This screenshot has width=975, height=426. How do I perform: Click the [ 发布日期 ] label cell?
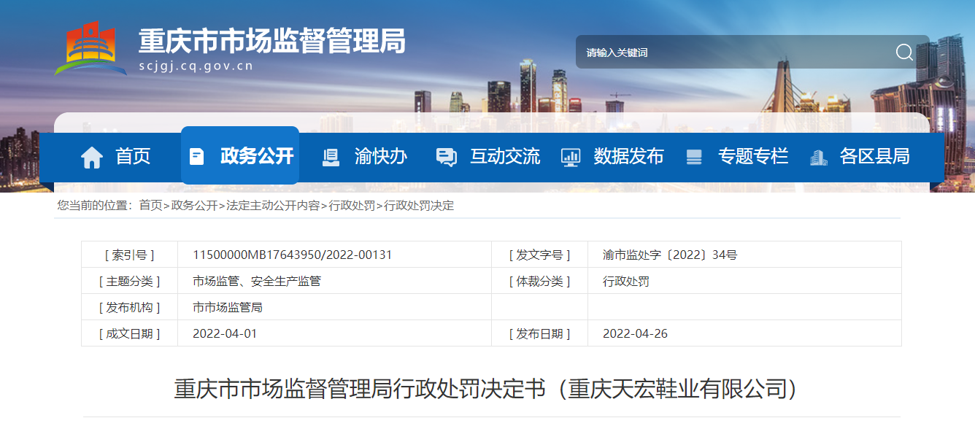click(x=539, y=333)
